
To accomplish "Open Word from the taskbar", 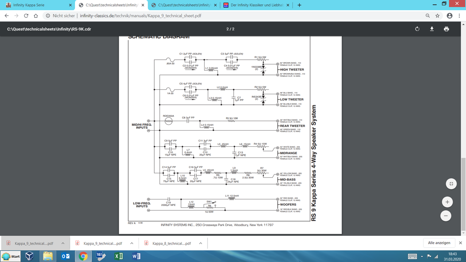I will (x=136, y=256).
